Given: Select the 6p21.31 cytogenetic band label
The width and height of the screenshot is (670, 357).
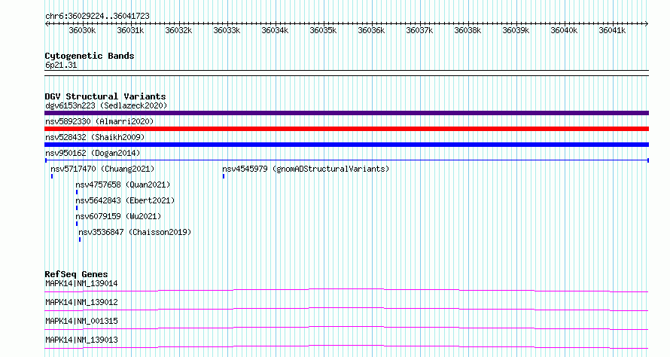Looking at the screenshot, I should (x=61, y=65).
